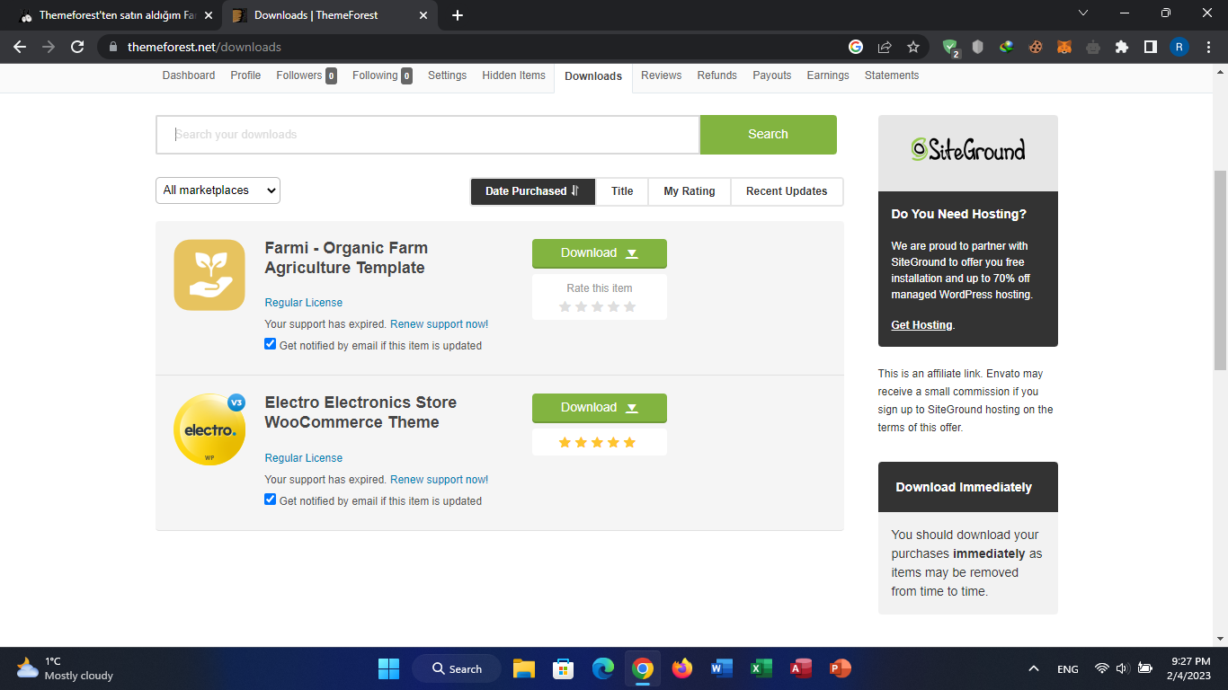
Task: Open the gray shield extension
Action: pos(978,47)
